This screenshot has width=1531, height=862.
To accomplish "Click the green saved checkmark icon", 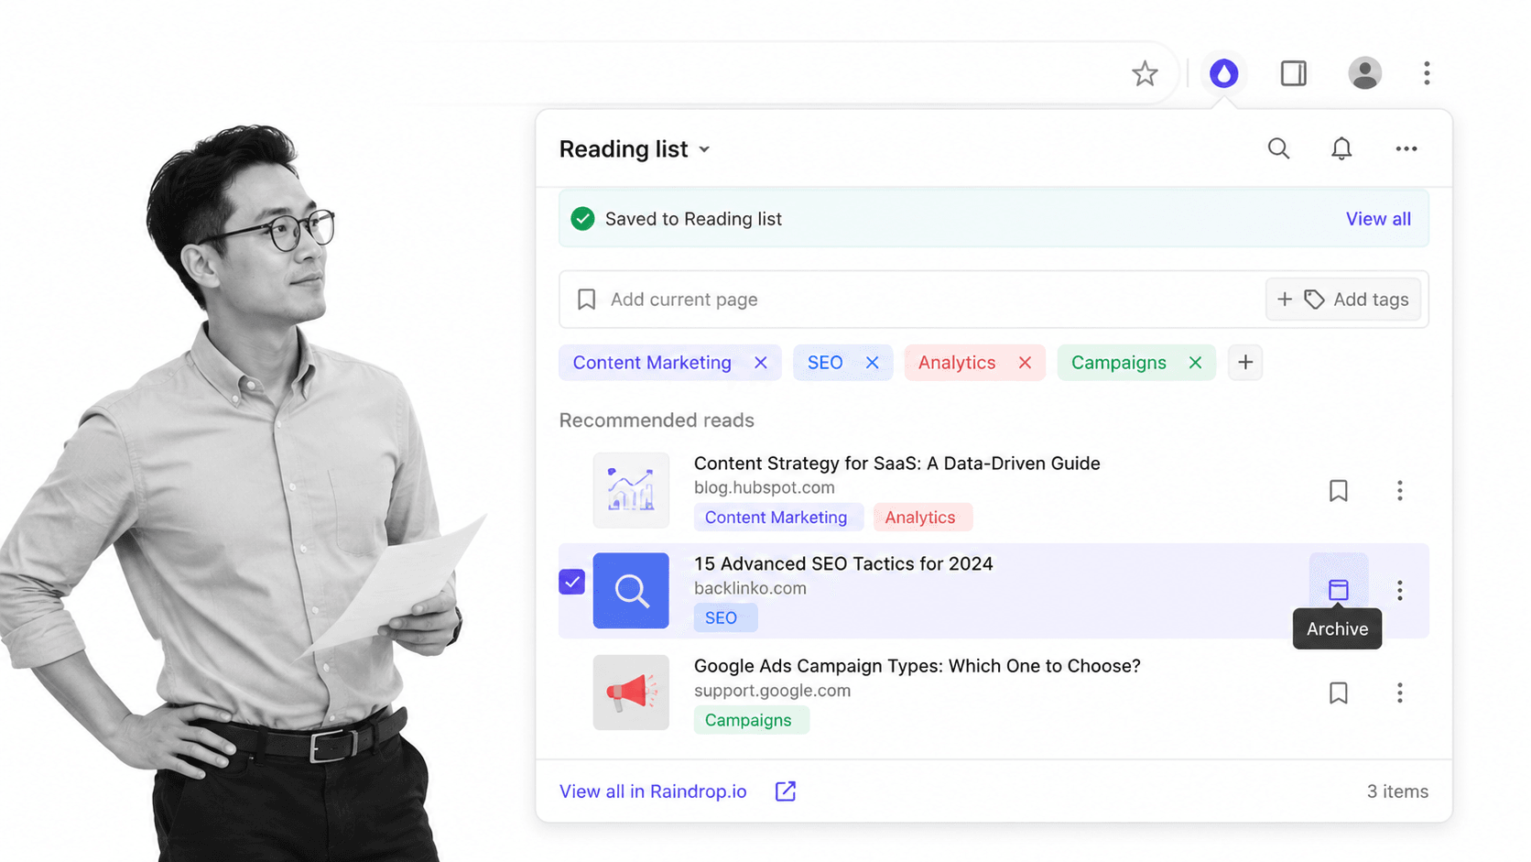I will [582, 219].
